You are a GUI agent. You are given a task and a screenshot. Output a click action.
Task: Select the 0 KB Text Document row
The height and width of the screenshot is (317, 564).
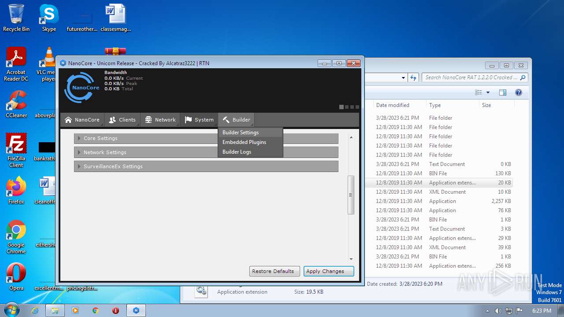(x=439, y=164)
